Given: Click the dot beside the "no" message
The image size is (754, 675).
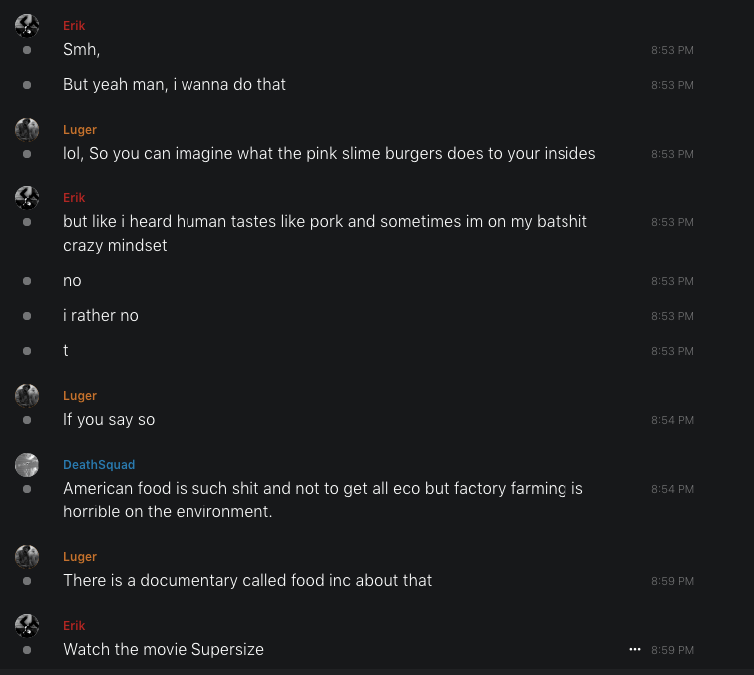Looking at the screenshot, I should (x=27, y=281).
